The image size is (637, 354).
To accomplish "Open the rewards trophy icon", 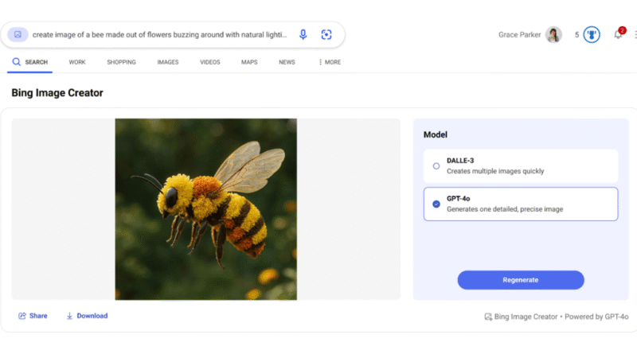I will pyautogui.click(x=591, y=35).
